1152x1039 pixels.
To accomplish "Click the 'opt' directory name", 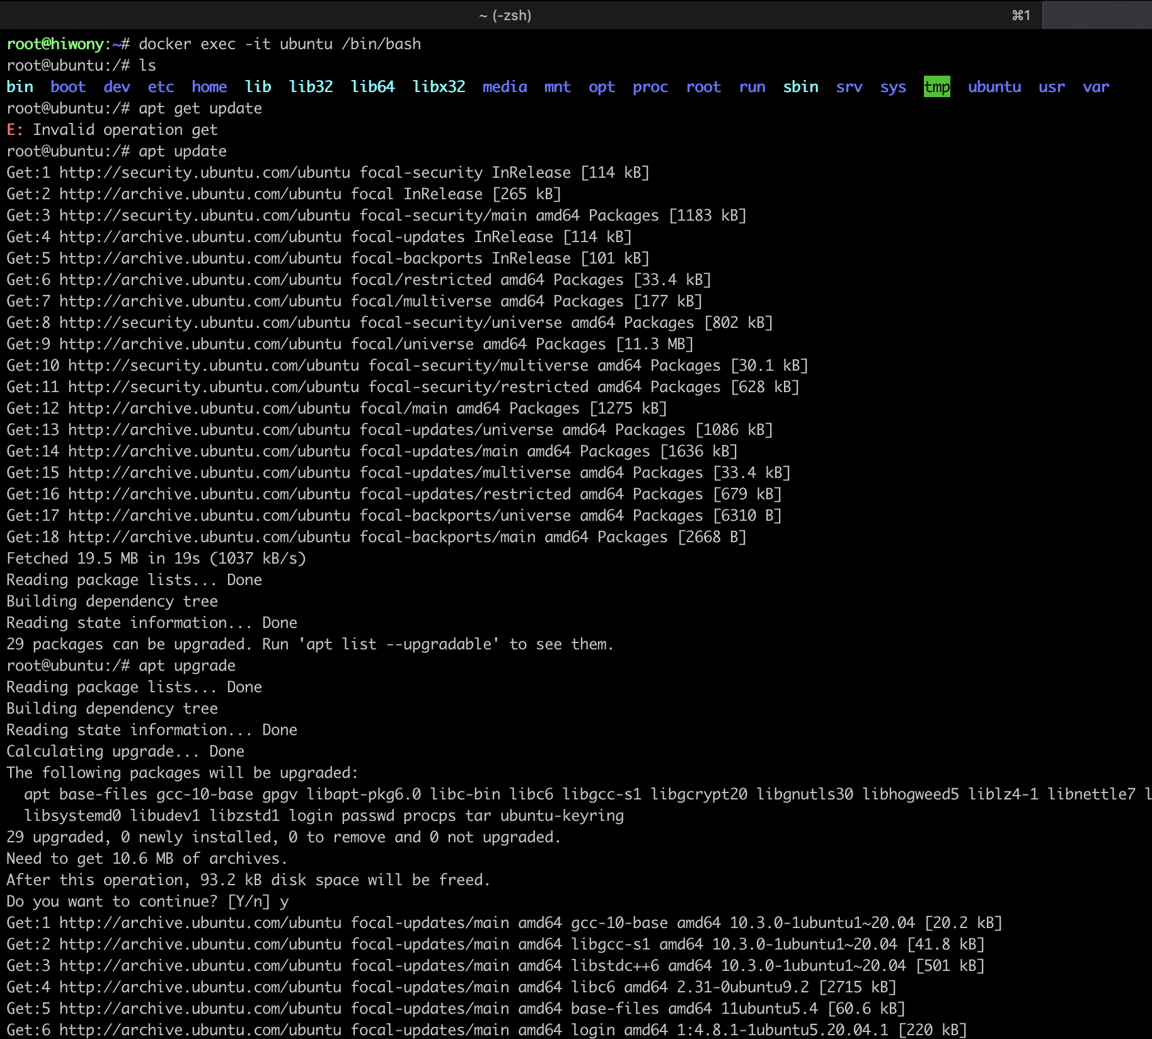I will pos(602,87).
